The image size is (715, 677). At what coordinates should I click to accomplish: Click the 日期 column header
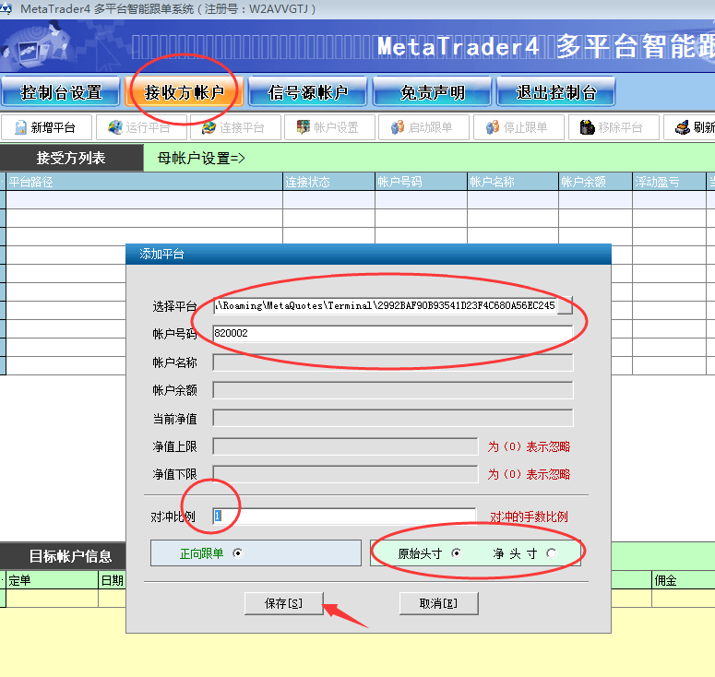tap(113, 580)
